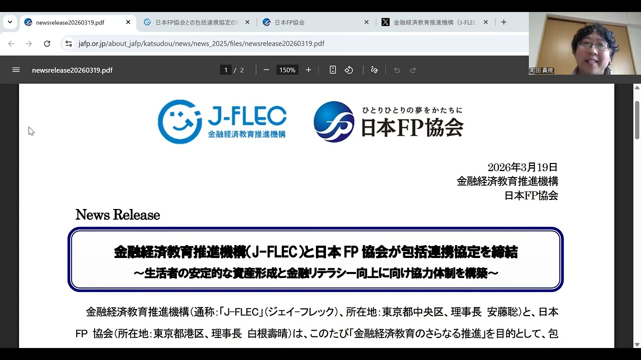Screen dimensions: 641x360
Task: Select the draw annotation tool
Action: tap(374, 70)
